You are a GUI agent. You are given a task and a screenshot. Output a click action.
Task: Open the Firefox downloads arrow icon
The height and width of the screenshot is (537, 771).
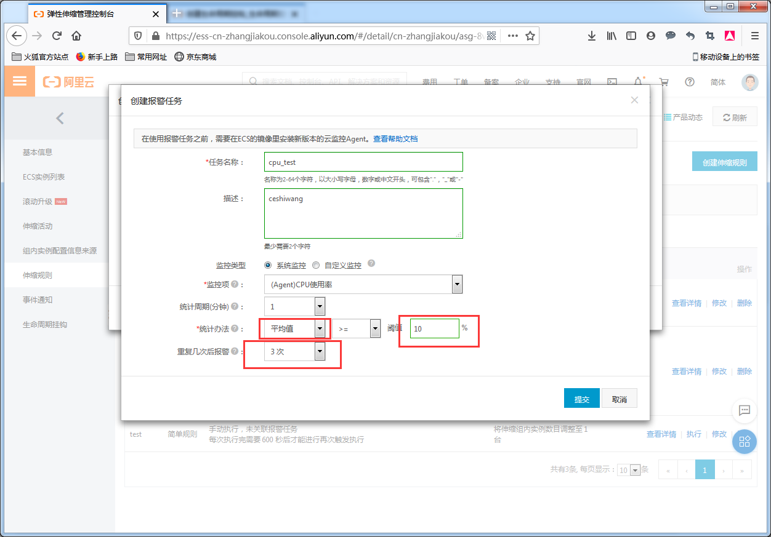click(591, 36)
